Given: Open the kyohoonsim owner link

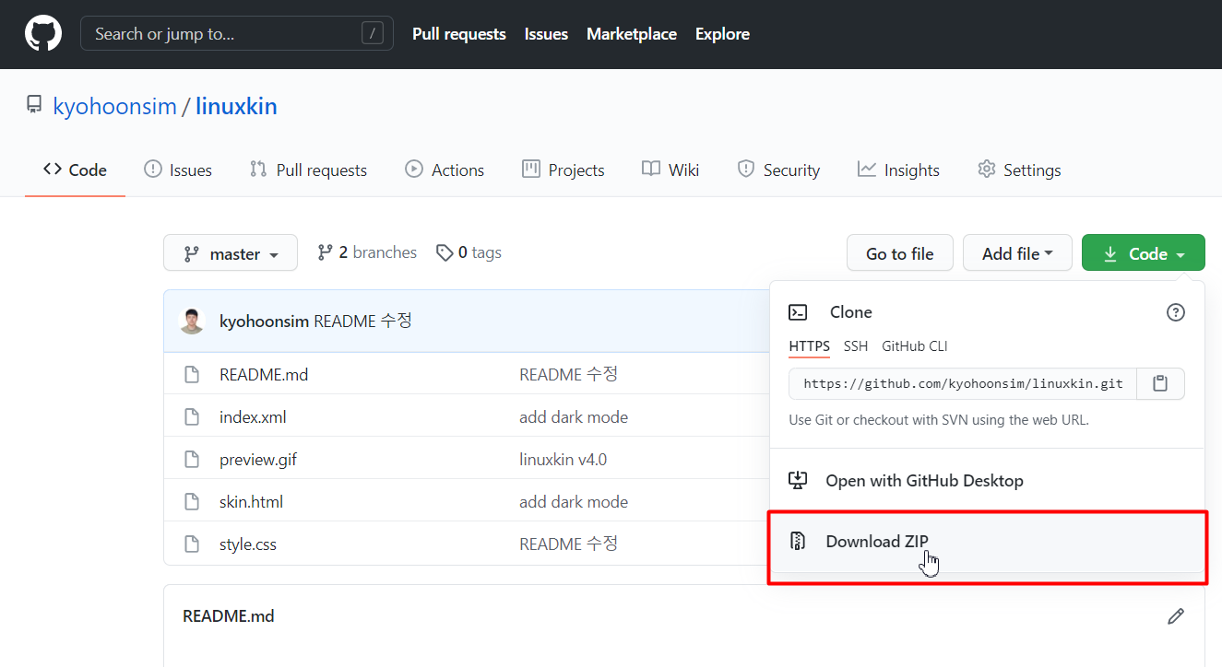Looking at the screenshot, I should click(x=114, y=106).
